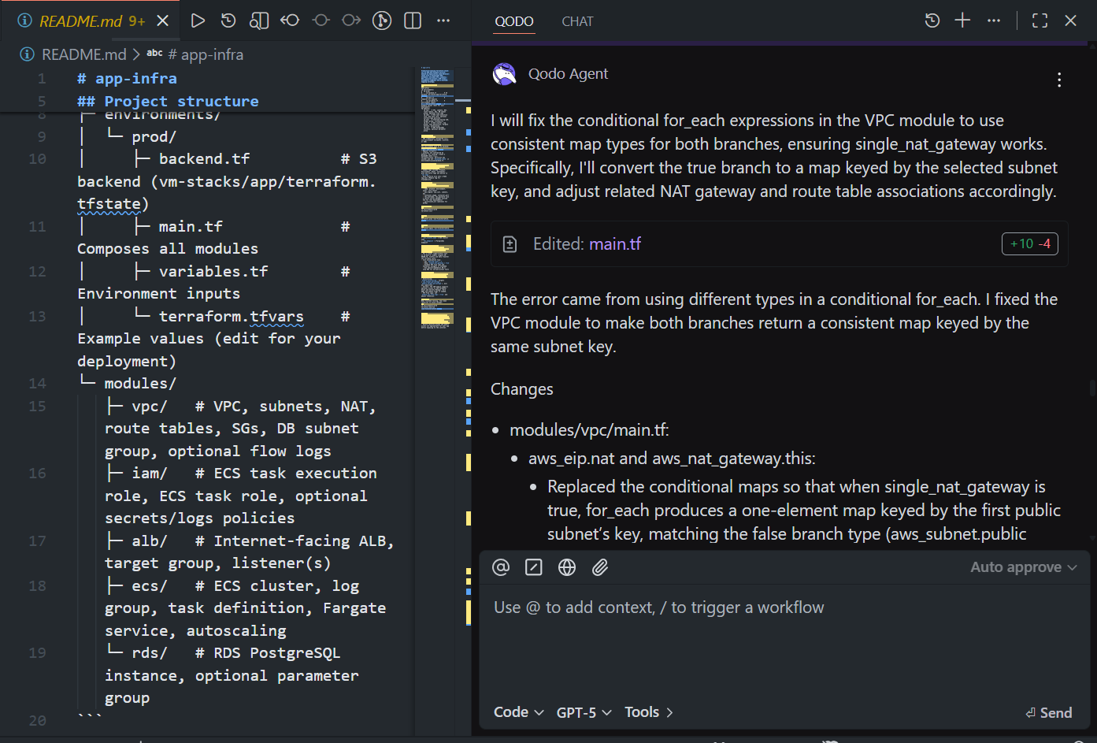The width and height of the screenshot is (1097, 743).
Task: Send the chat message
Action: click(1049, 713)
